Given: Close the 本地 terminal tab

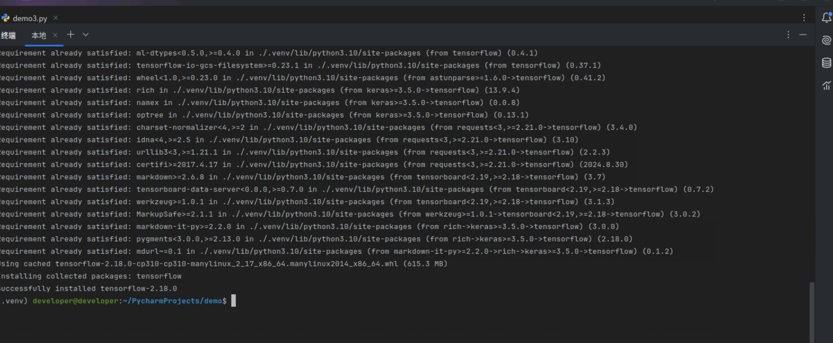Looking at the screenshot, I should coord(55,35).
